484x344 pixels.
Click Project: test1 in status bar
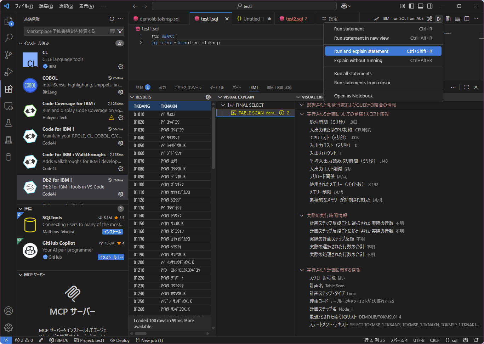point(89,340)
